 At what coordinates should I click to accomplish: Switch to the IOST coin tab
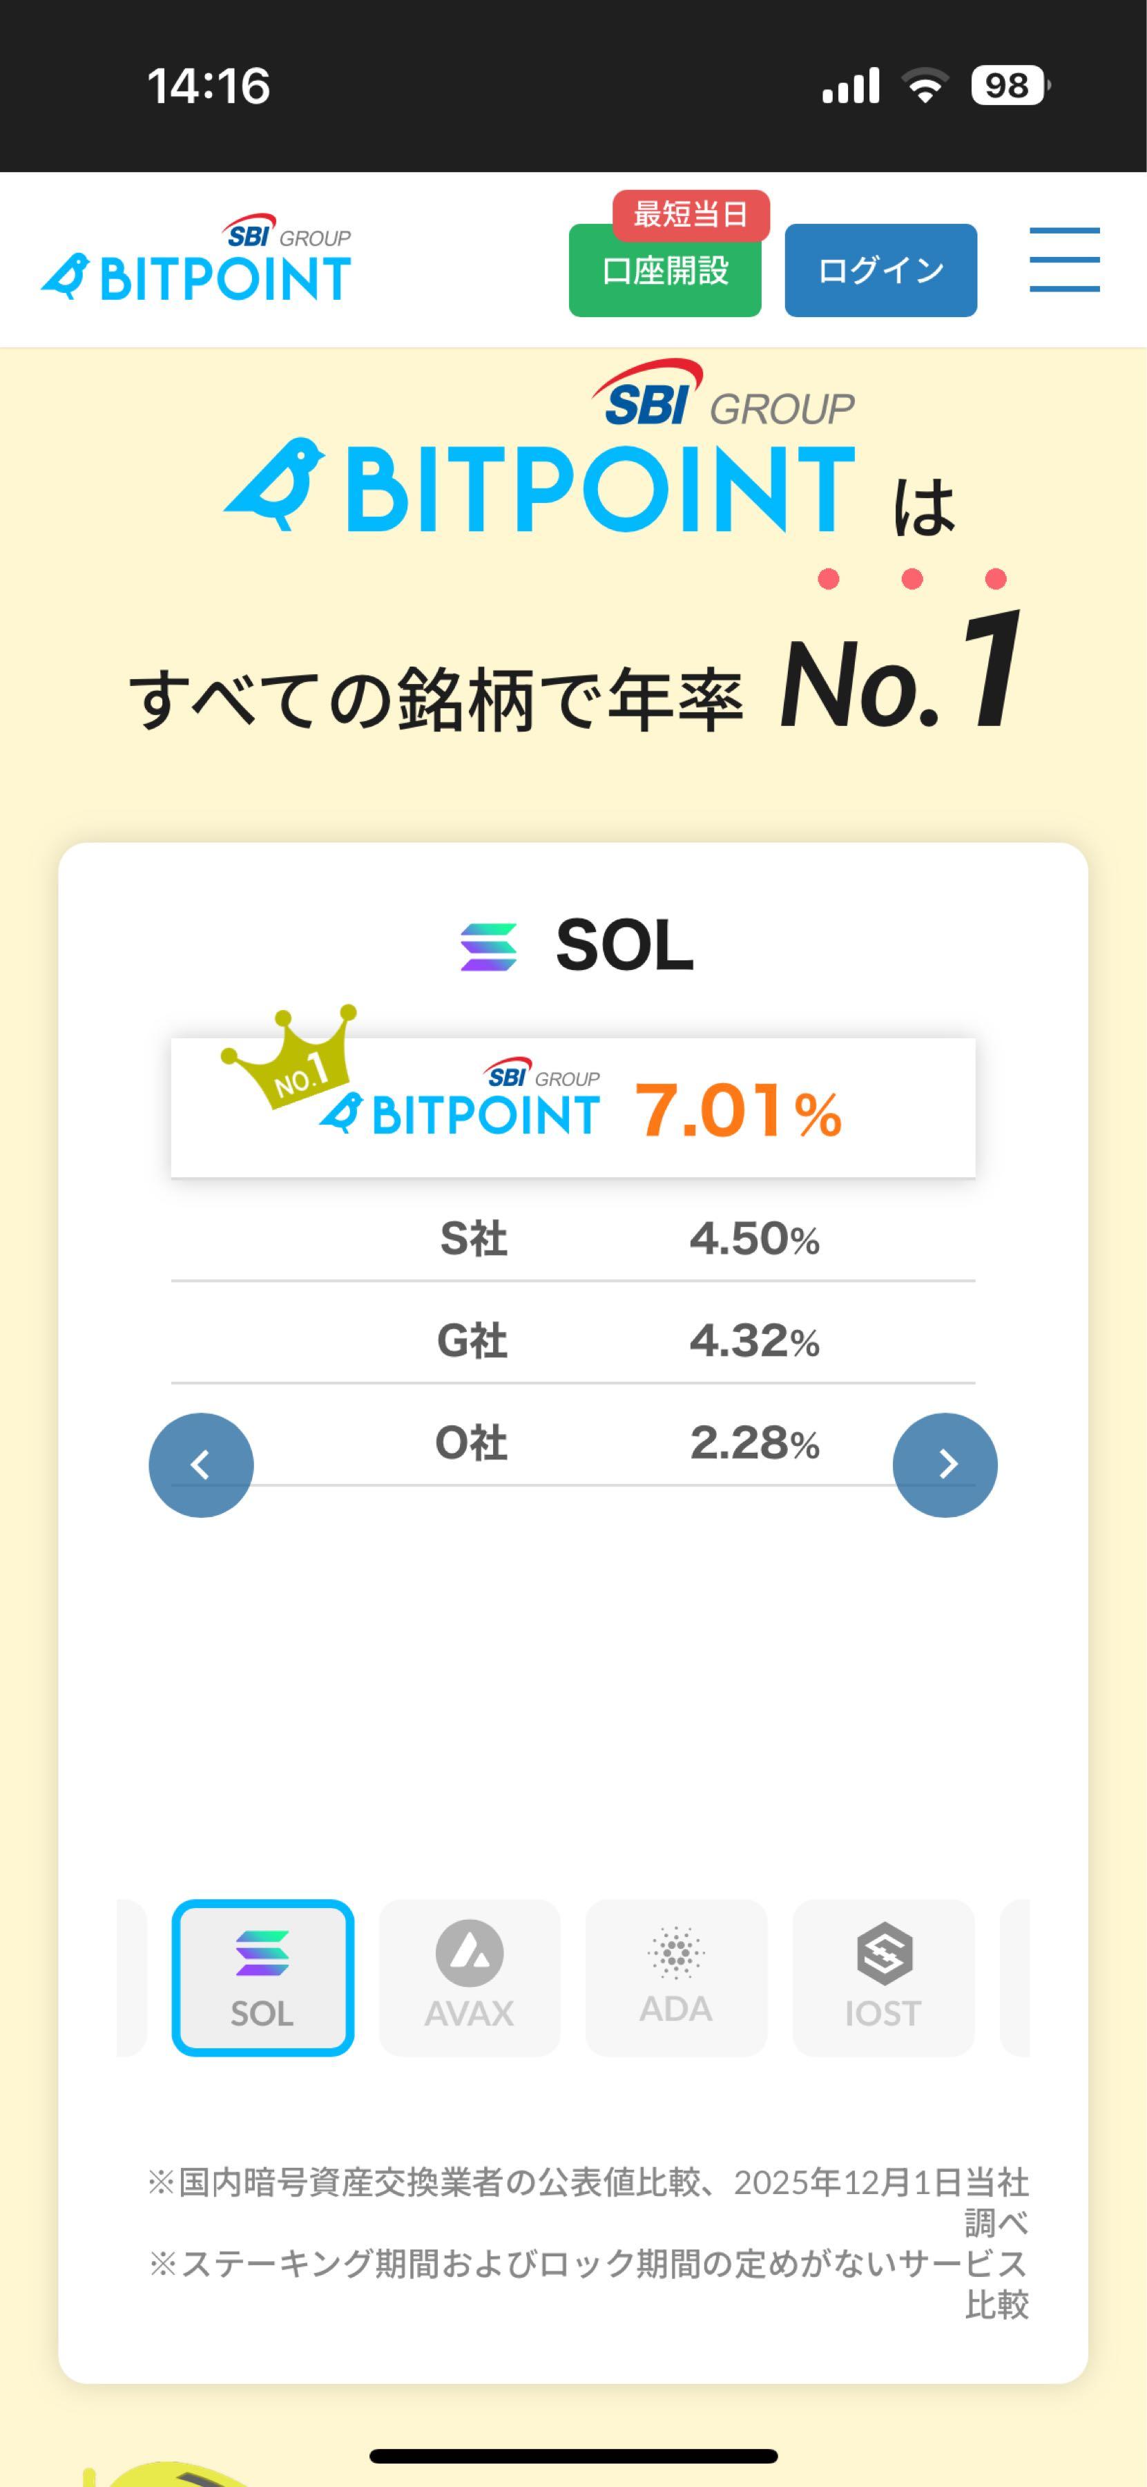883,1976
